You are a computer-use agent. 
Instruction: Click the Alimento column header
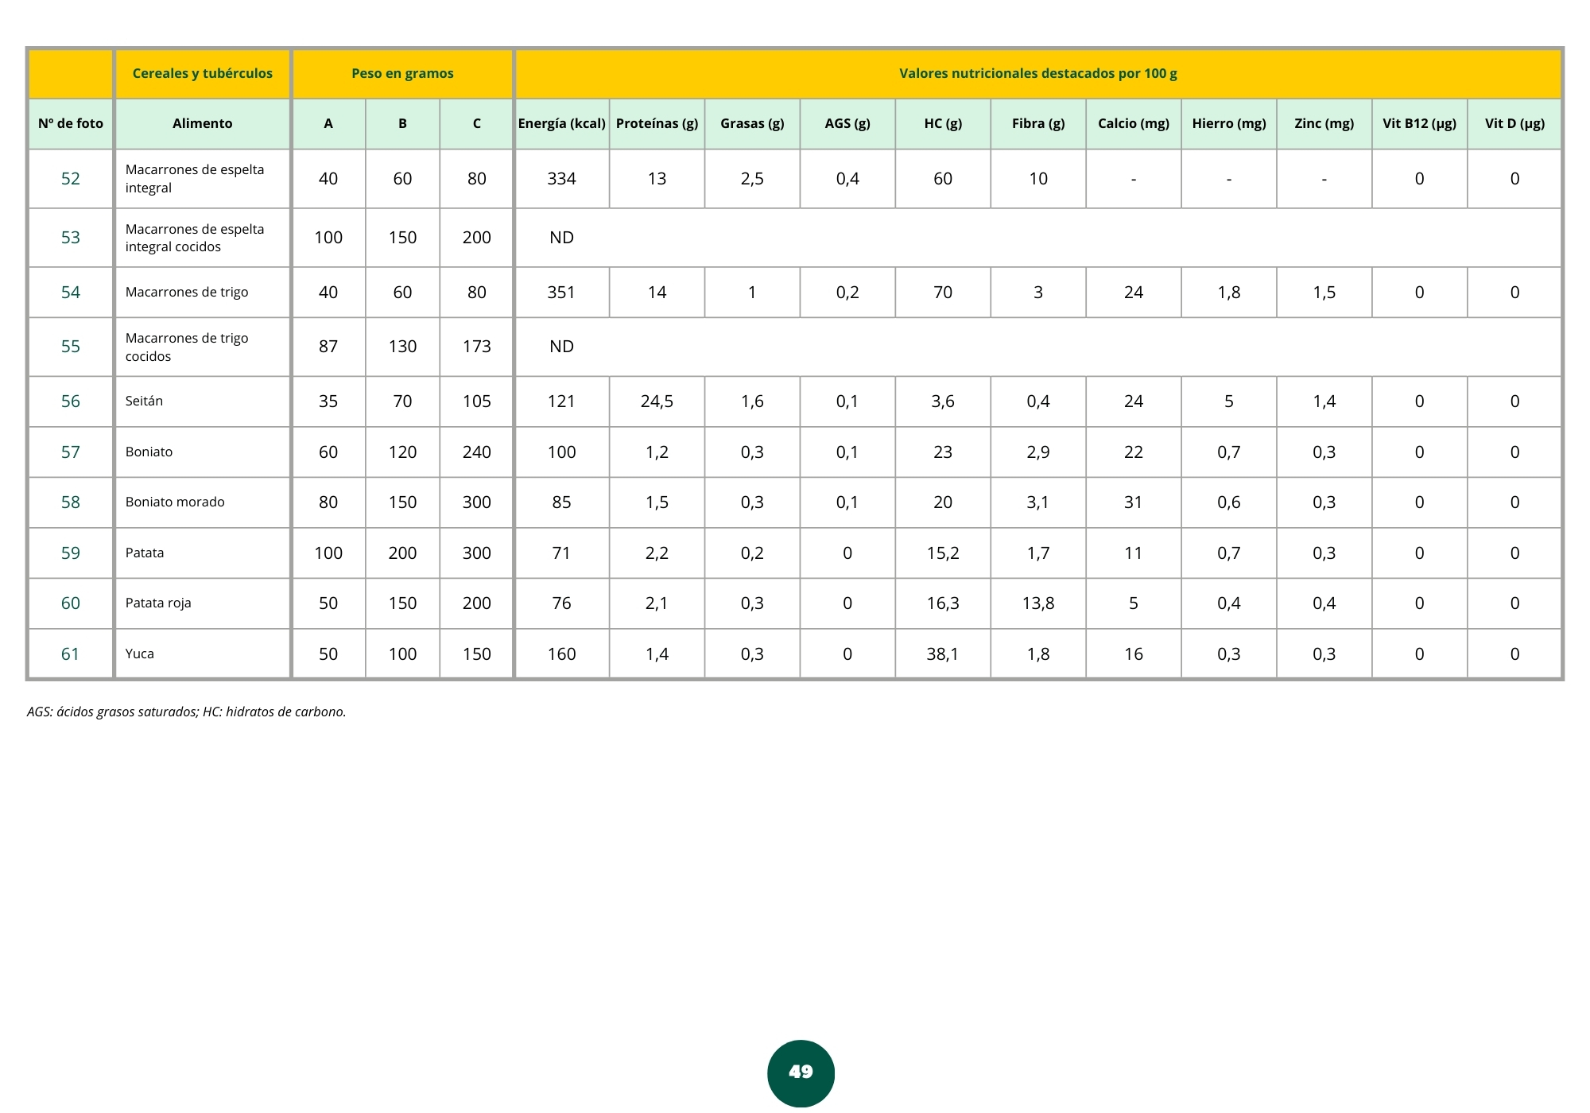pos(202,123)
